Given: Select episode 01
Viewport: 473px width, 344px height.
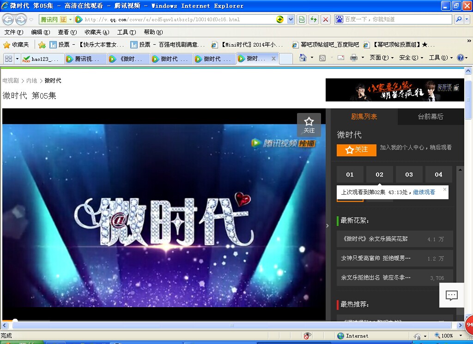Looking at the screenshot, I should click(350, 174).
